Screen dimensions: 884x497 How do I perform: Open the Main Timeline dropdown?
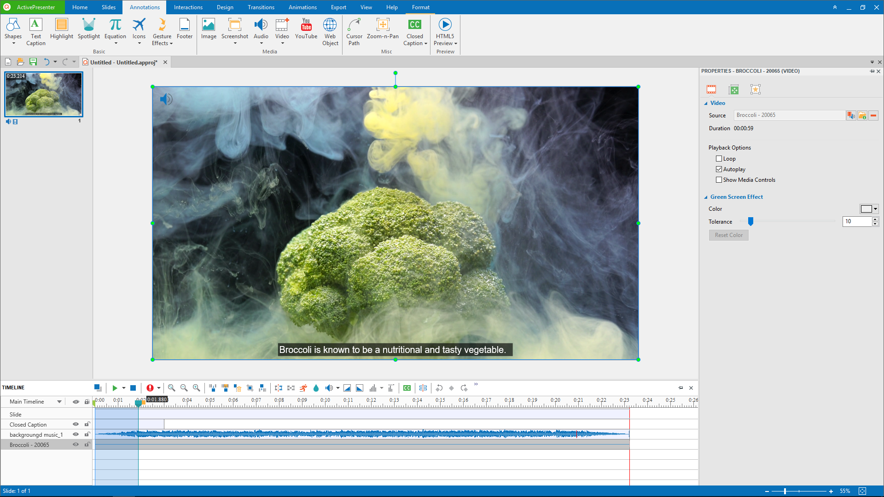(59, 401)
